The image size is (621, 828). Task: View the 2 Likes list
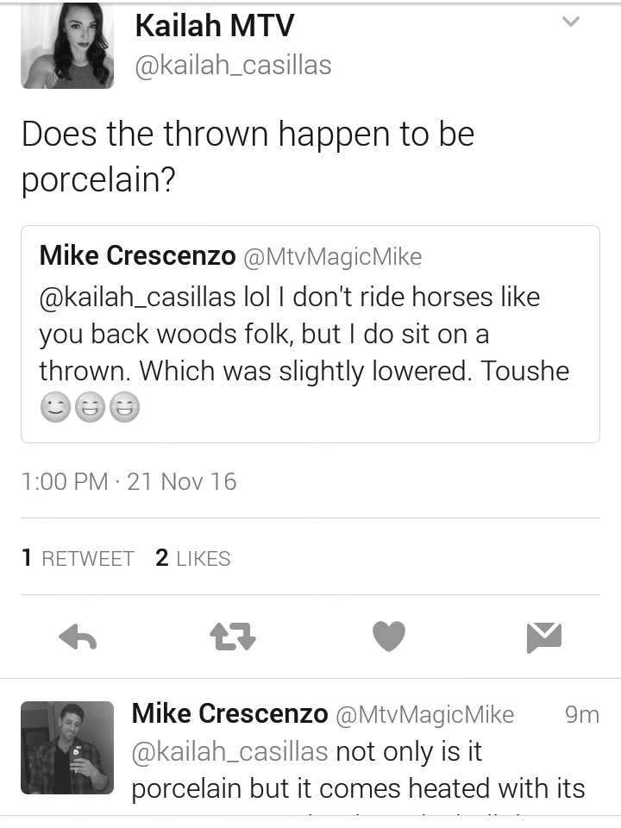(x=192, y=558)
